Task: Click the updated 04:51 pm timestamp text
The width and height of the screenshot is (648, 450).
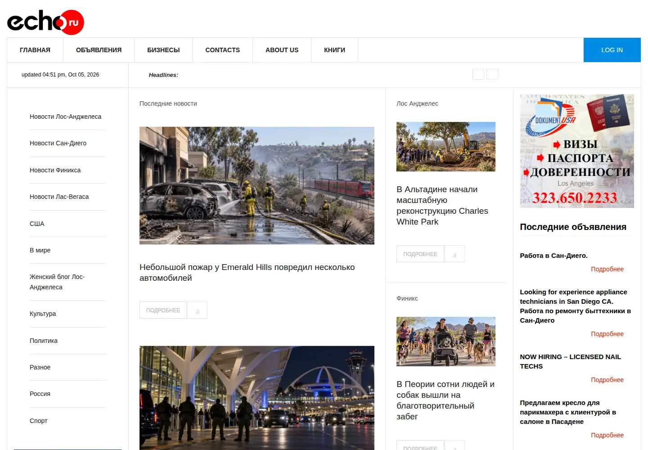Action: [60, 75]
